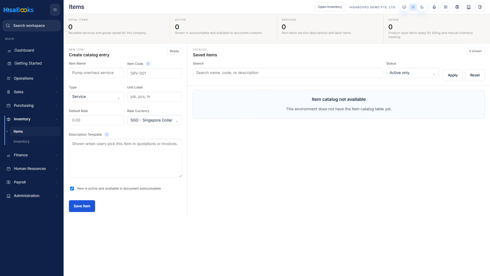Viewport: 490px width, 276px height.
Task: Click the Item Name input field
Action: pos(96,73)
